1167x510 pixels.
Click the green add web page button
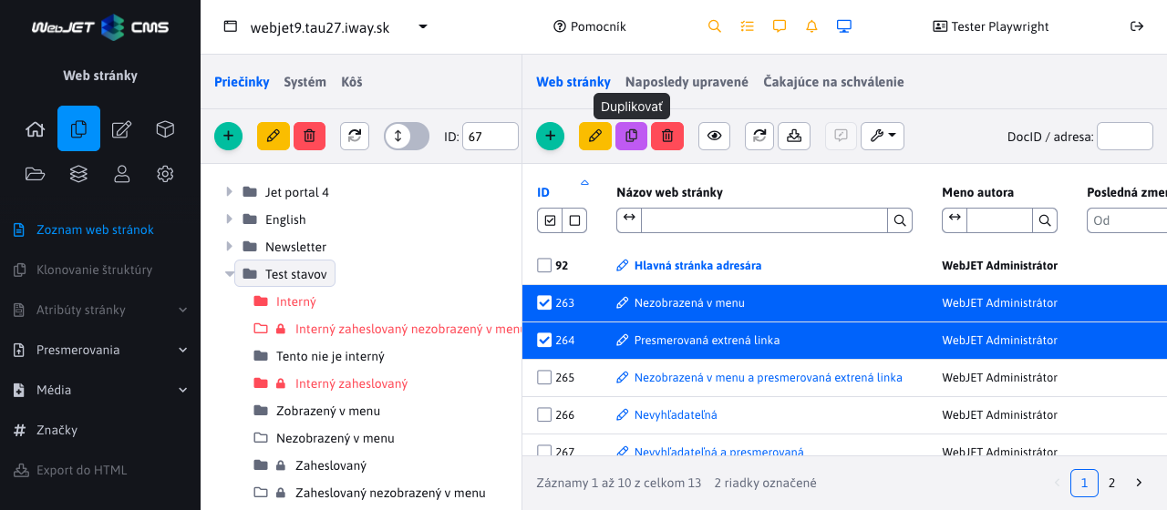pos(549,137)
